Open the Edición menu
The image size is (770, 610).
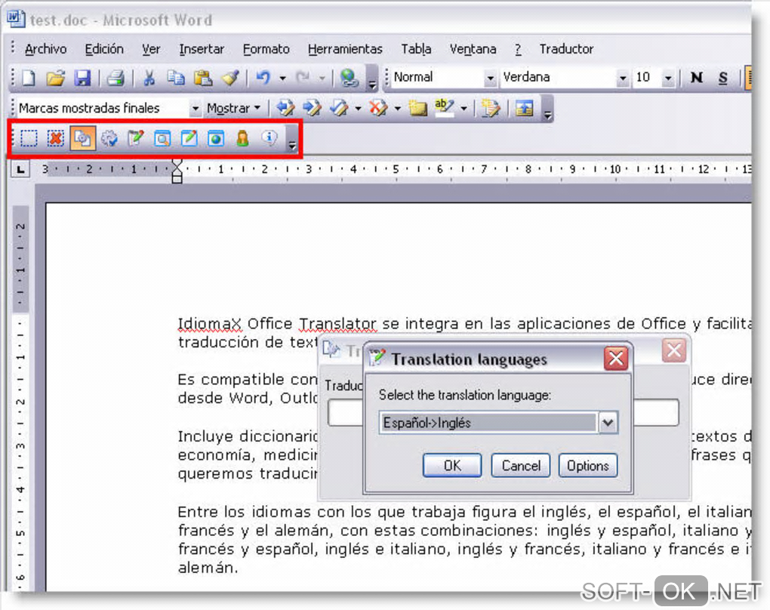(x=104, y=49)
